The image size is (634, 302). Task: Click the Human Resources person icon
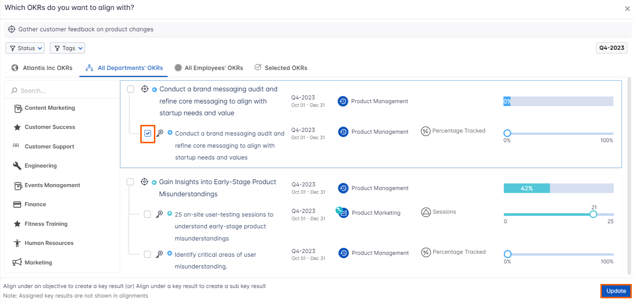click(x=17, y=243)
